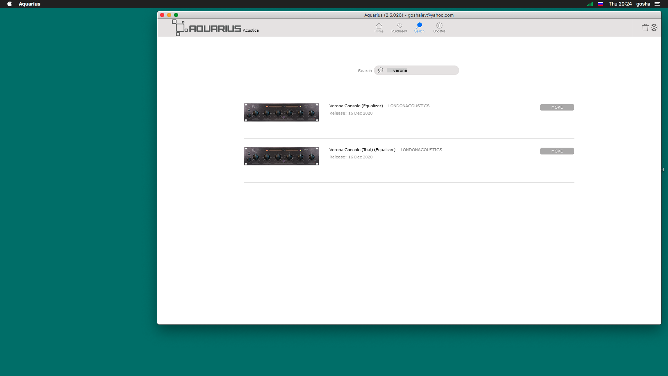Click the Verona Console (Trial) (Equalizer) title
Image resolution: width=668 pixels, height=376 pixels.
[362, 150]
